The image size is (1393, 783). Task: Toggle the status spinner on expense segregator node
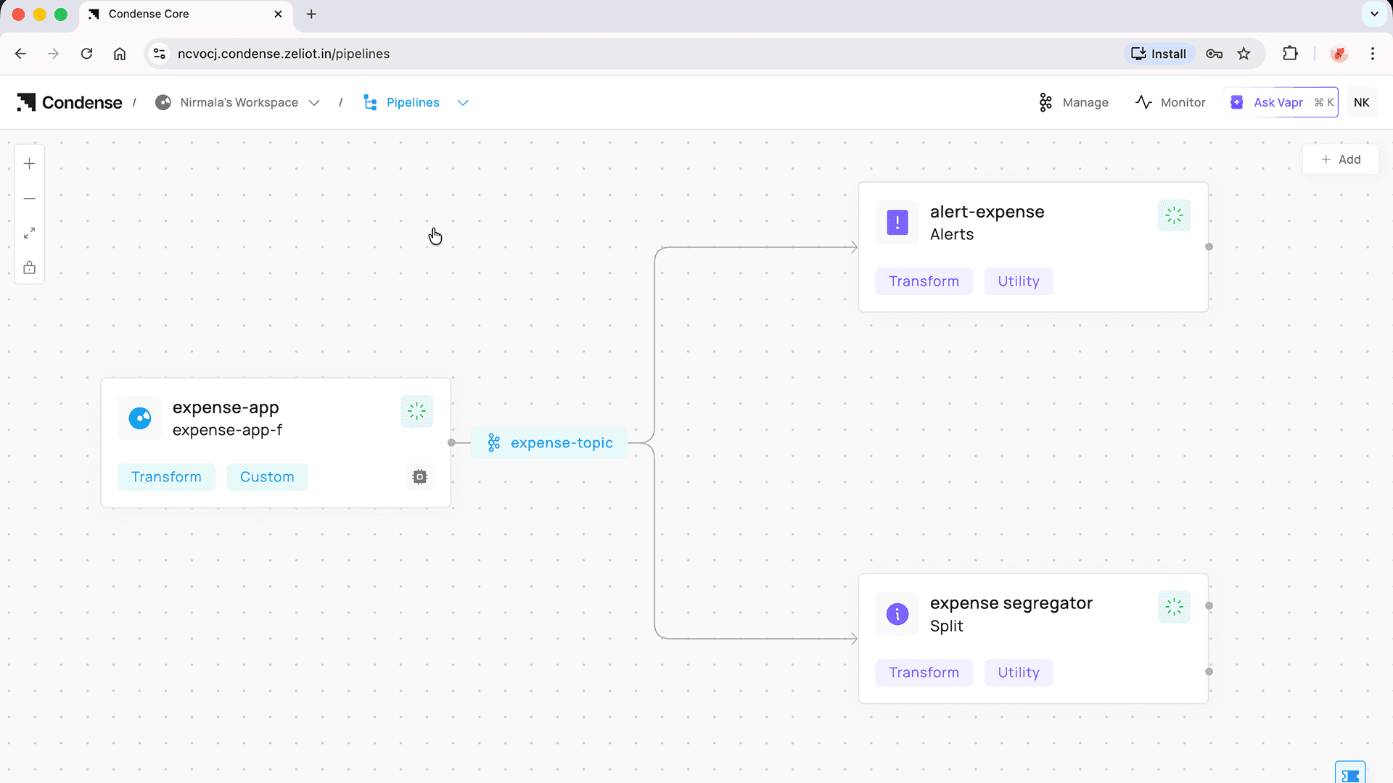[x=1174, y=607]
